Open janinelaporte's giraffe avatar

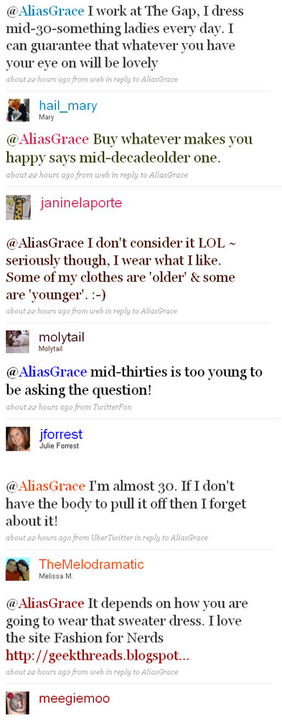[18, 207]
